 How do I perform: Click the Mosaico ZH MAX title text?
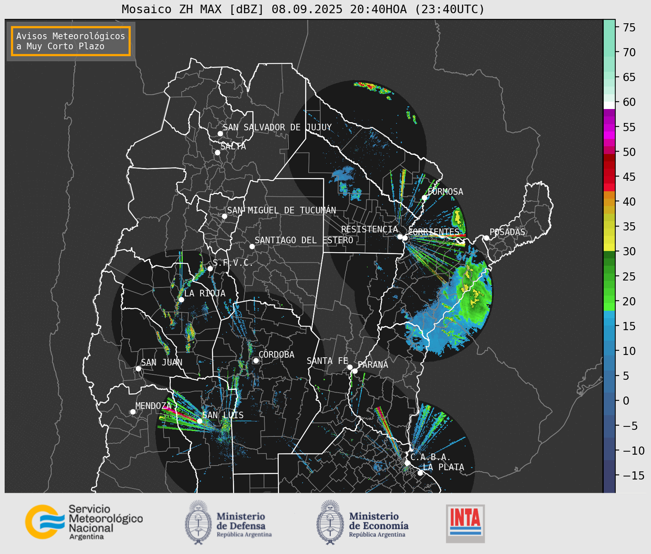[x=303, y=9]
